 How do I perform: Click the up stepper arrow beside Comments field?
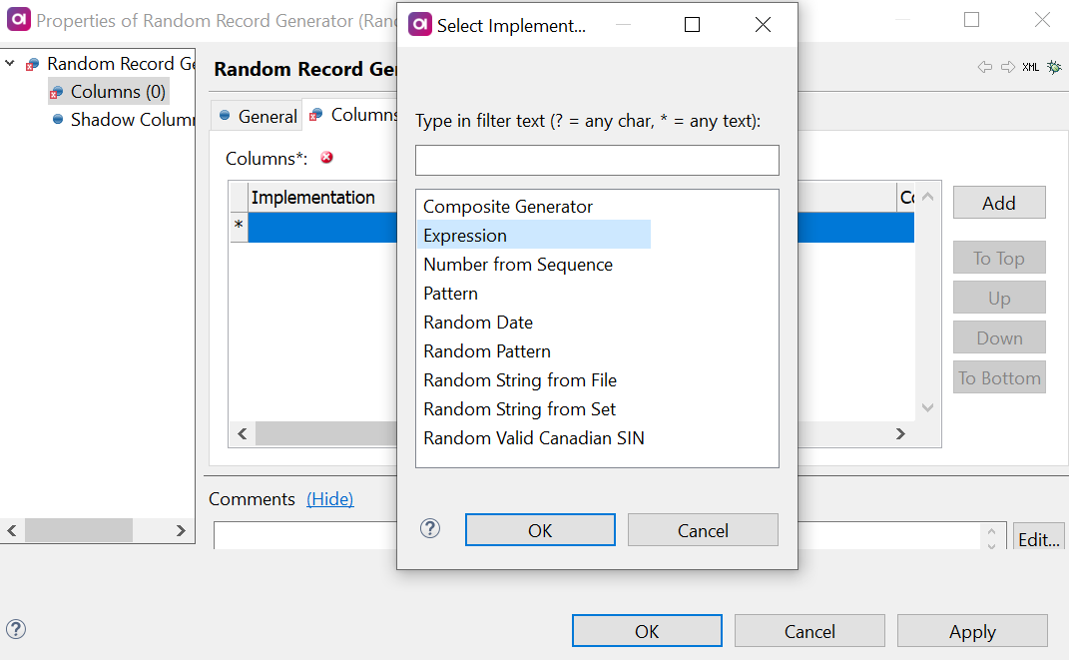click(x=990, y=531)
